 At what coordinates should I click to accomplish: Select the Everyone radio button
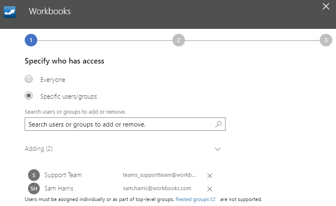pos(29,79)
